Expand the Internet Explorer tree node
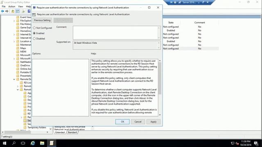The image size is (262, 147). [x=14, y=34]
